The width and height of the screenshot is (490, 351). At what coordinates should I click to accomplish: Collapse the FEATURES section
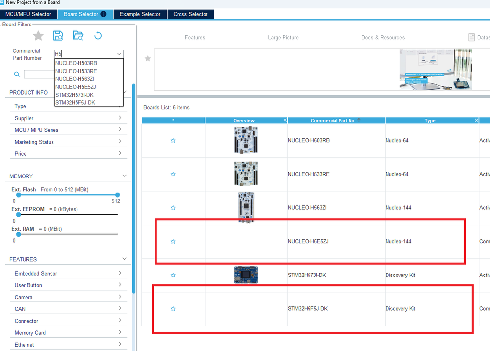pyautogui.click(x=125, y=259)
